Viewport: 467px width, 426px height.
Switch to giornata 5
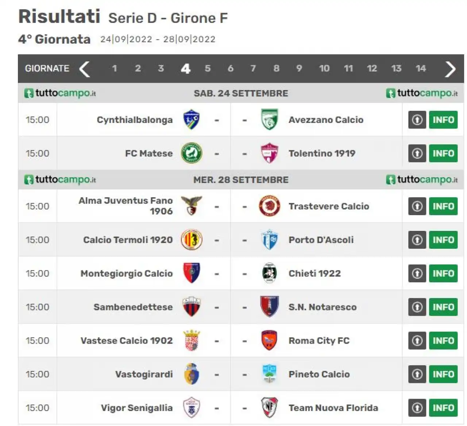tap(208, 69)
